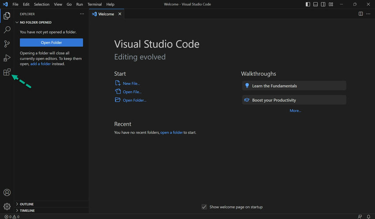375x219 pixels.
Task: Click the blue Open Folder button
Action: coord(51,43)
